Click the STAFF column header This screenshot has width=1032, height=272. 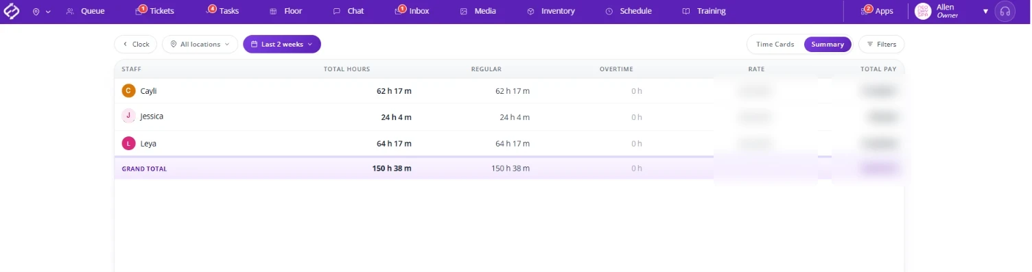pos(132,69)
